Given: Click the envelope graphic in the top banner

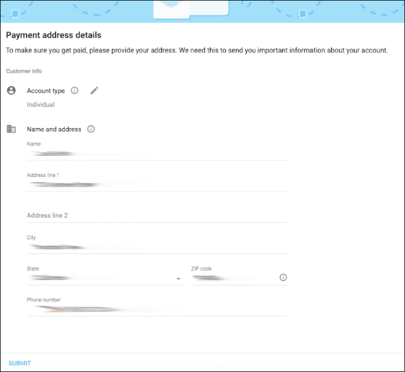Looking at the screenshot, I should tap(199, 8).
